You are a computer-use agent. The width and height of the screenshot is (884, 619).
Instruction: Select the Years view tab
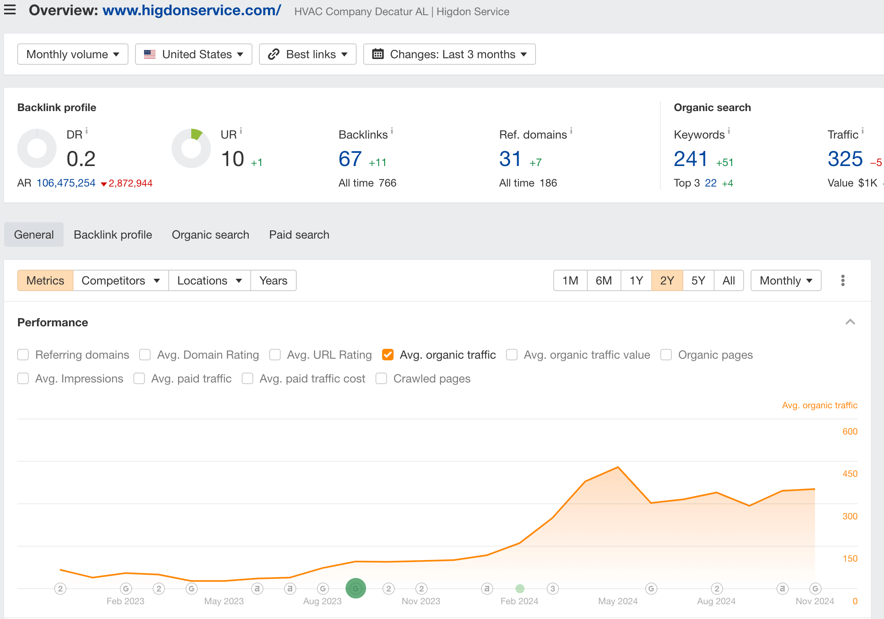(273, 280)
